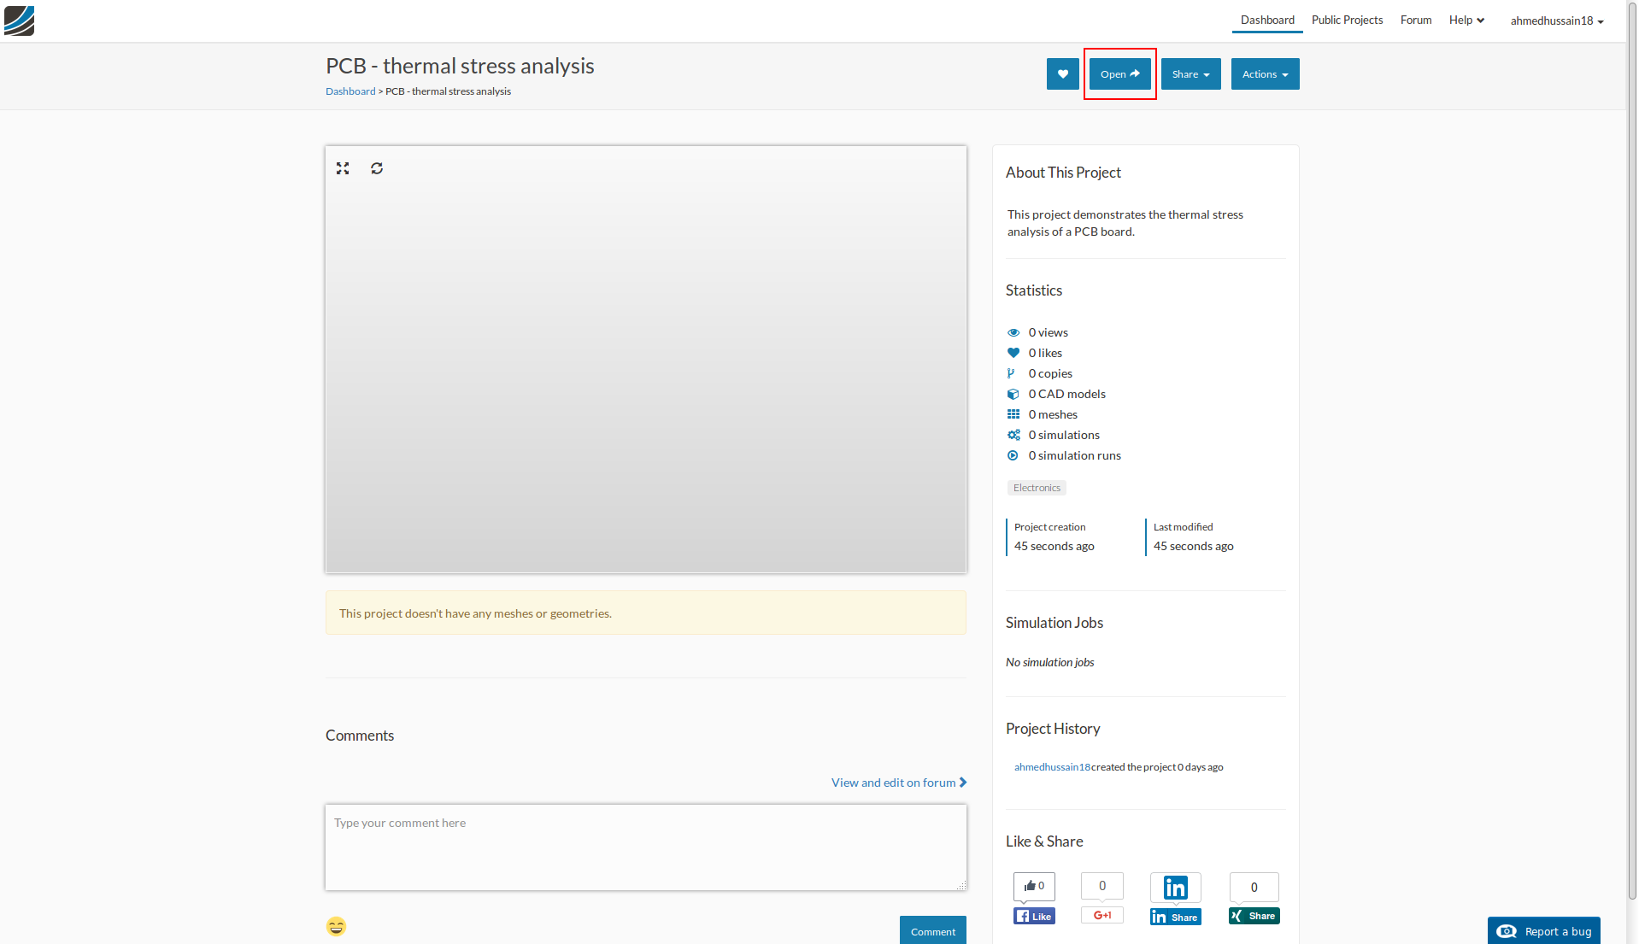The image size is (1639, 944).
Task: Open ahmedhussain18 profile in Project History
Action: coord(1052,767)
